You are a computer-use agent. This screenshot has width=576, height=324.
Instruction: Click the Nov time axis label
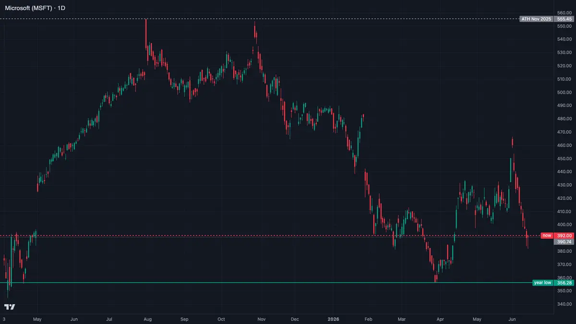click(x=262, y=319)
